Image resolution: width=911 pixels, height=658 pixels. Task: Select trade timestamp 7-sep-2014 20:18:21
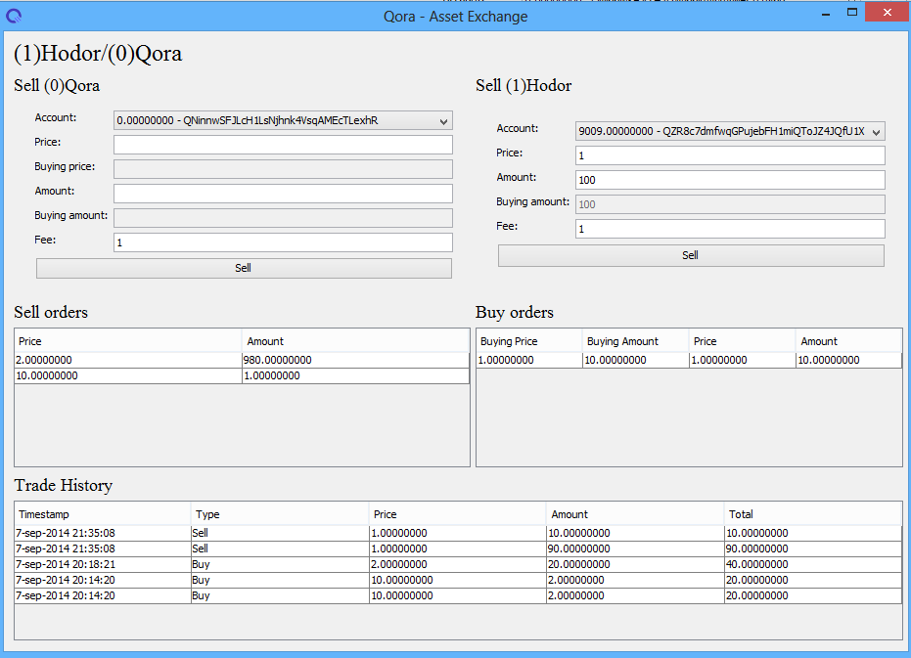(103, 564)
